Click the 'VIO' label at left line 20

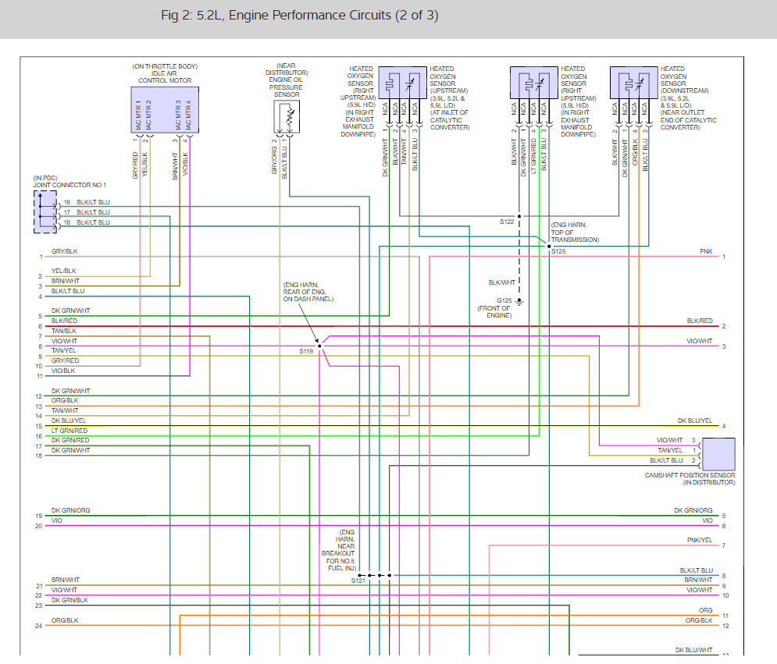(57, 520)
